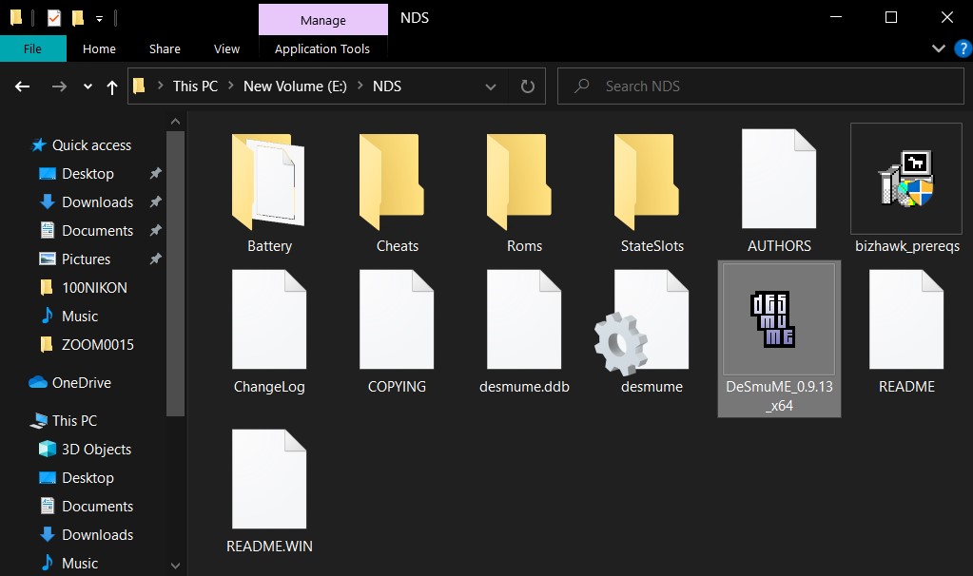Viewport: 973px width, 576px height.
Task: Open the File menu tab
Action: (x=33, y=48)
